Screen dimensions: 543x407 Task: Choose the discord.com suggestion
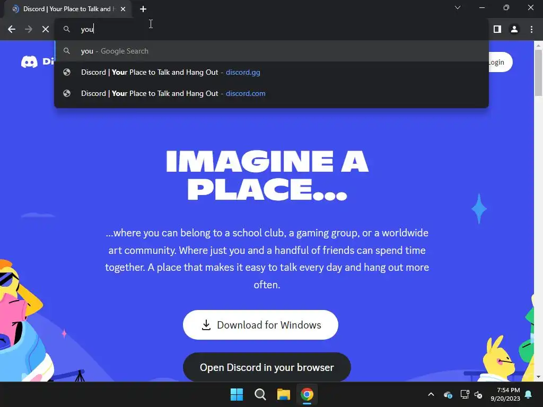pos(271,93)
